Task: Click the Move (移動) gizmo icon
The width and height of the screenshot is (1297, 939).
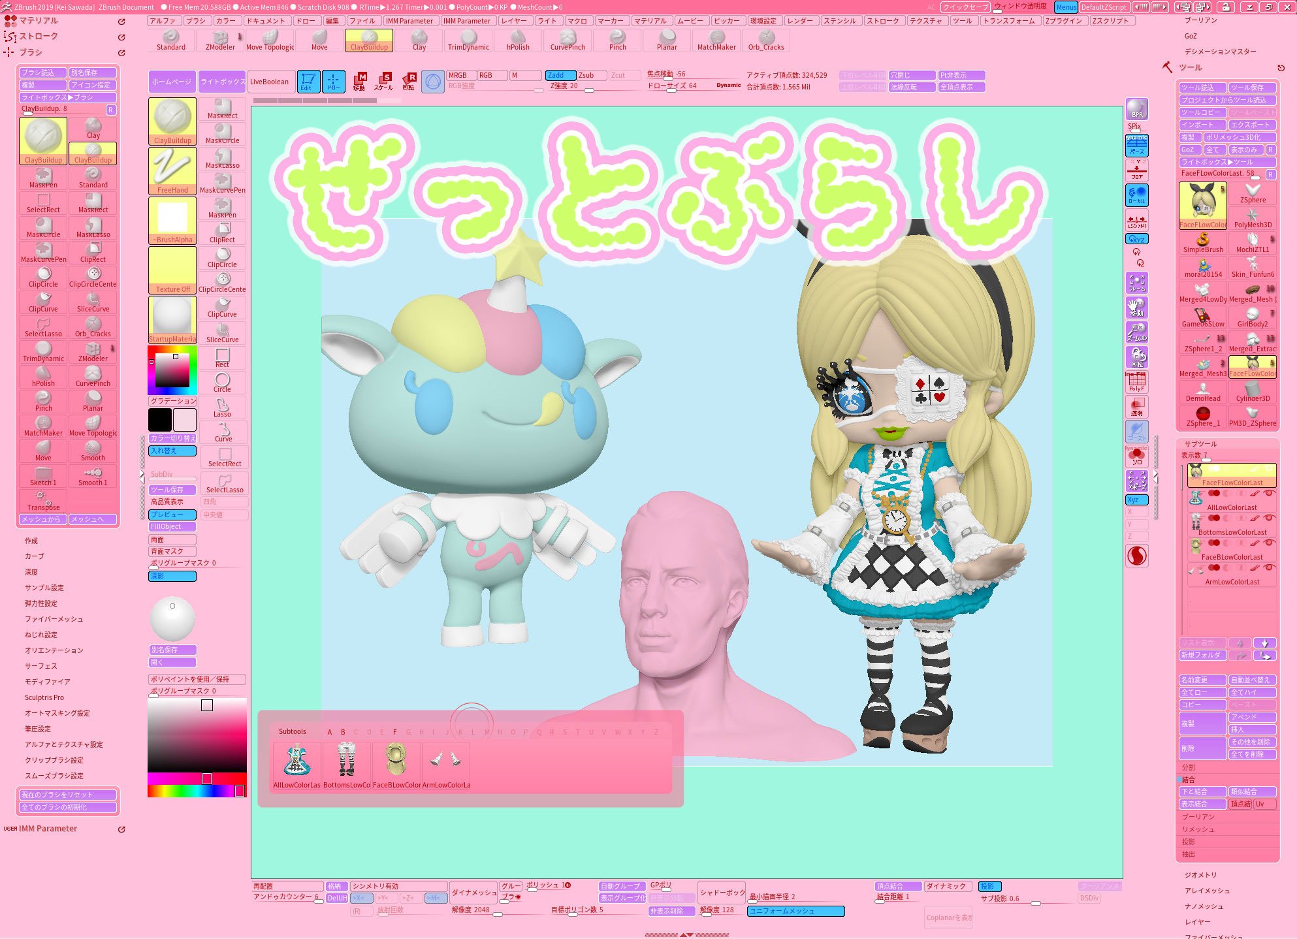Action: (359, 82)
